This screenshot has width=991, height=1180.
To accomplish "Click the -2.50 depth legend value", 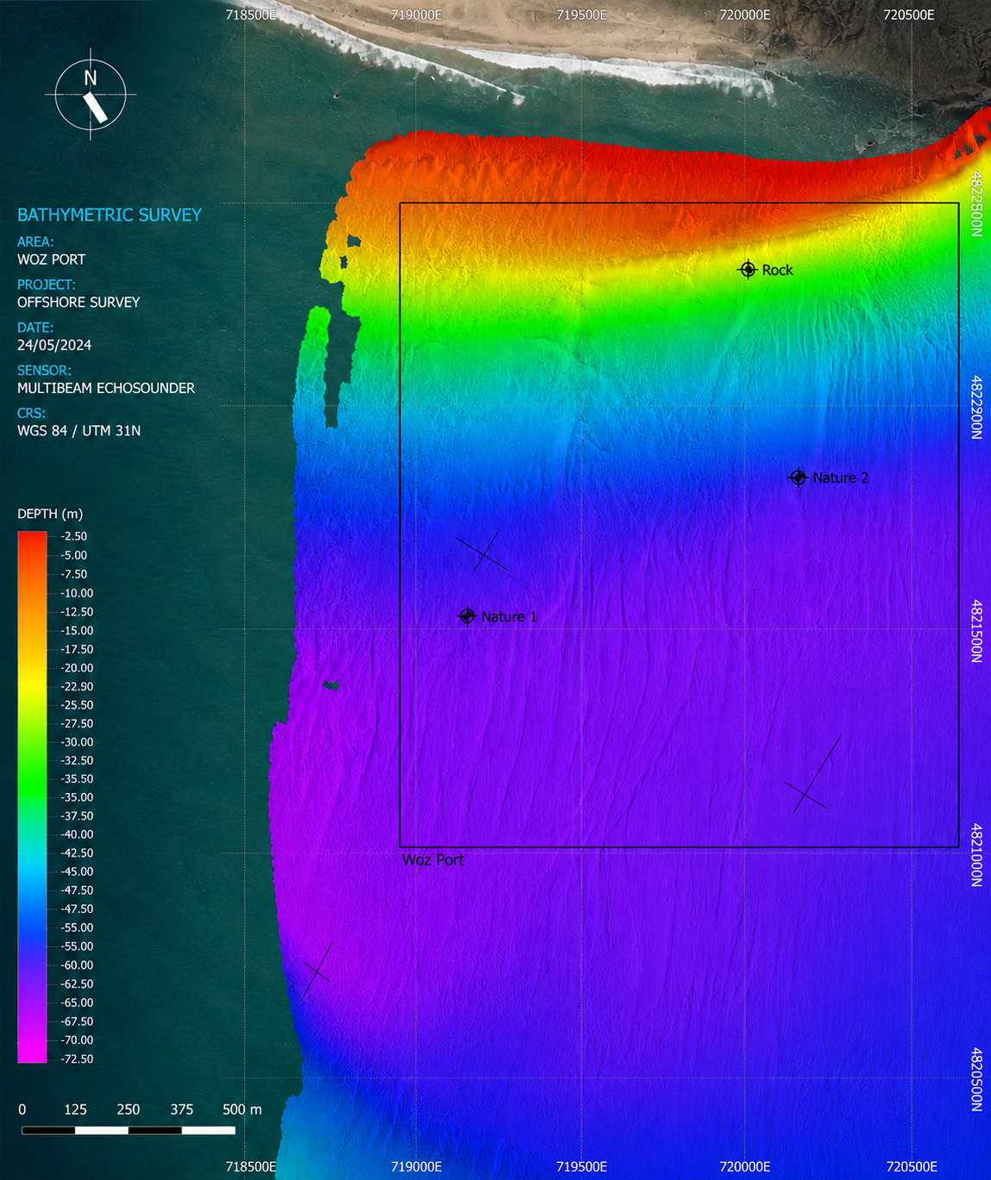I will point(74,536).
